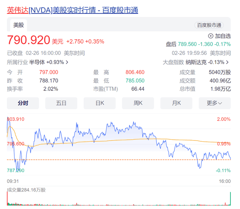The height and width of the screenshot is (209, 240).
Task: Click the +2.750 price change value
Action: [75, 42]
